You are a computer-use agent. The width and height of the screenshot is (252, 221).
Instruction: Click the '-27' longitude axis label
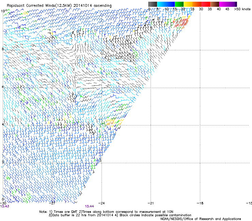click(52, 203)
